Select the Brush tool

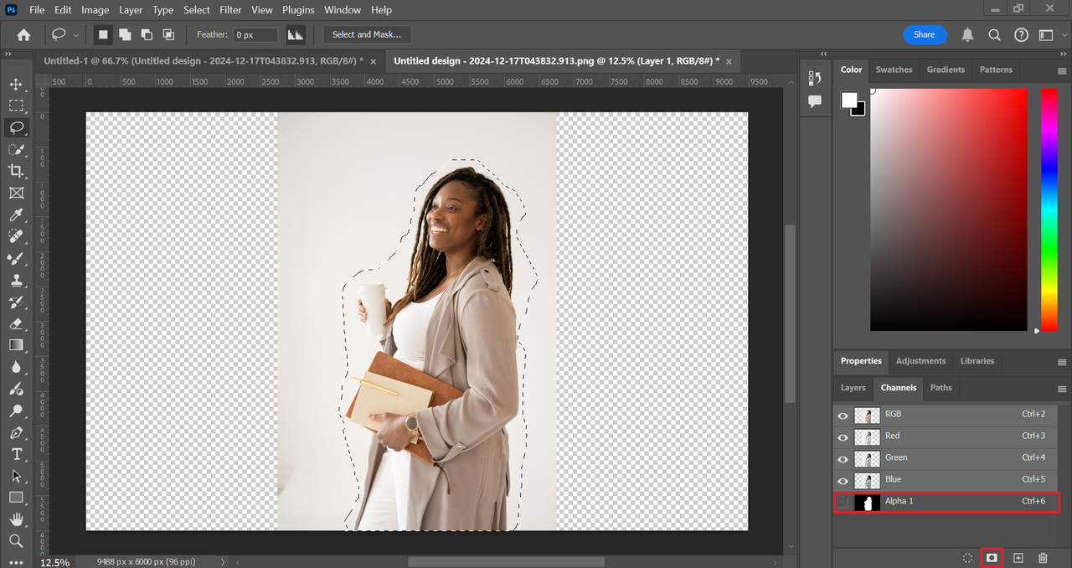point(16,259)
